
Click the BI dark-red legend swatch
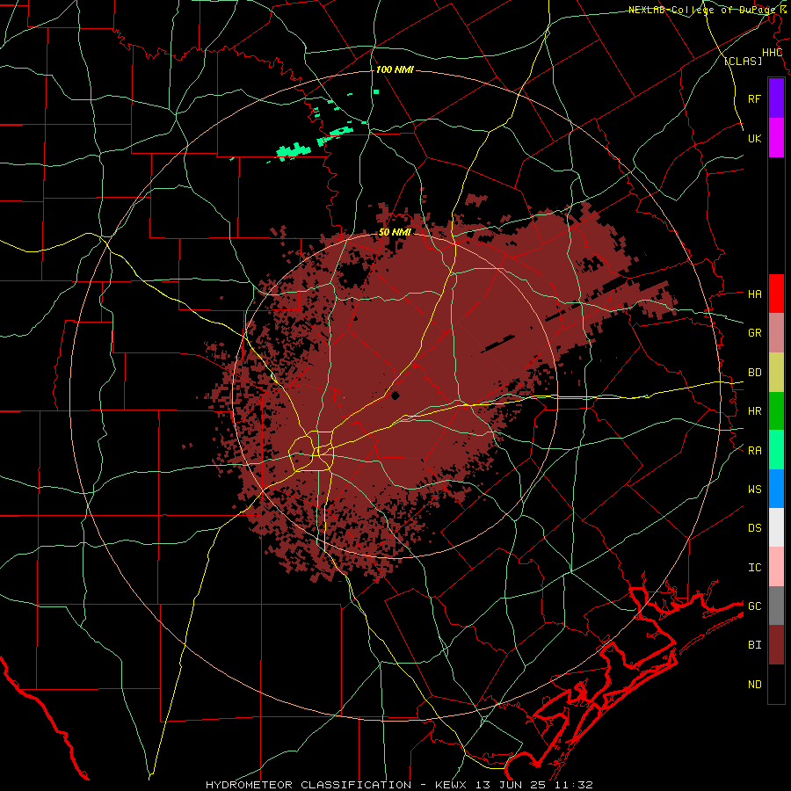click(776, 645)
